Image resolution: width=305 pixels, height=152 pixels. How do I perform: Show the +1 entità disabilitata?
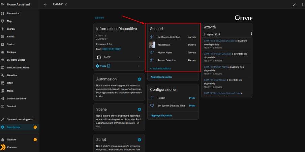(x=160, y=69)
